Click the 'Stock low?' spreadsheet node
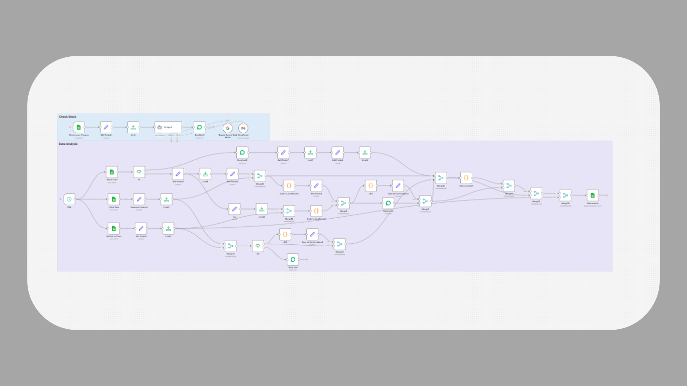This screenshot has width=687, height=386. (112, 172)
